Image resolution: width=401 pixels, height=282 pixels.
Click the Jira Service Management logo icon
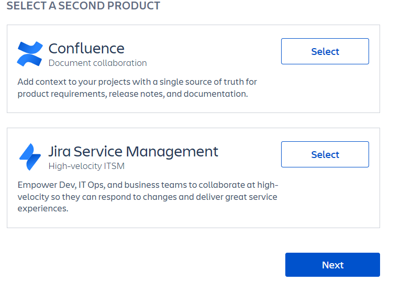[x=30, y=157]
